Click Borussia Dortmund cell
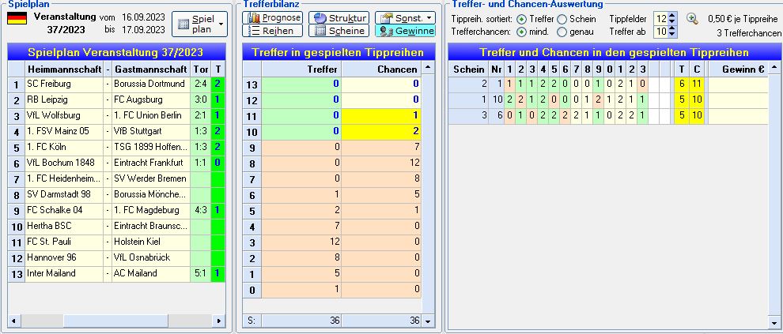Viewport: 783px width, 334px height. point(151,84)
